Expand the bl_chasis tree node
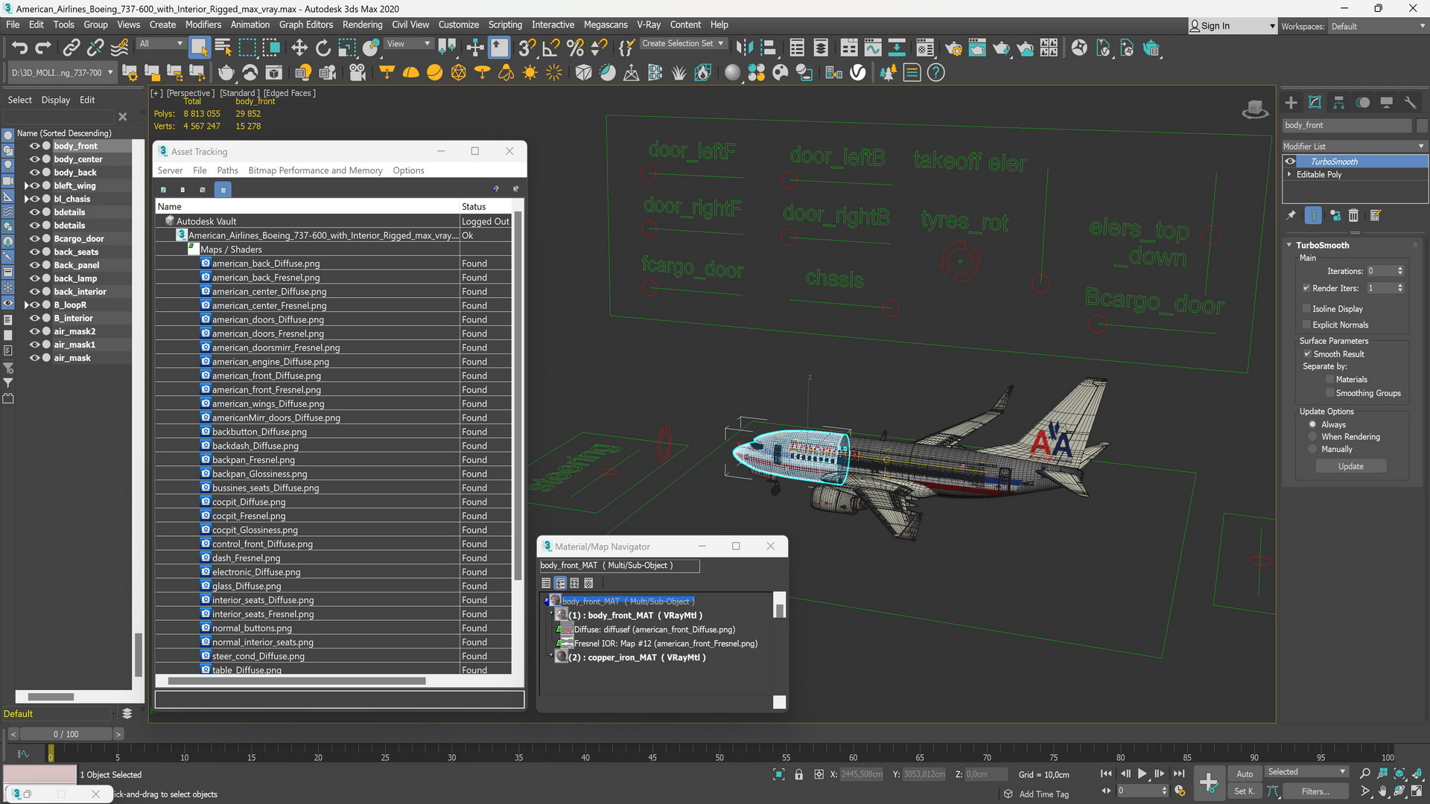This screenshot has height=804, width=1430. pos(27,199)
